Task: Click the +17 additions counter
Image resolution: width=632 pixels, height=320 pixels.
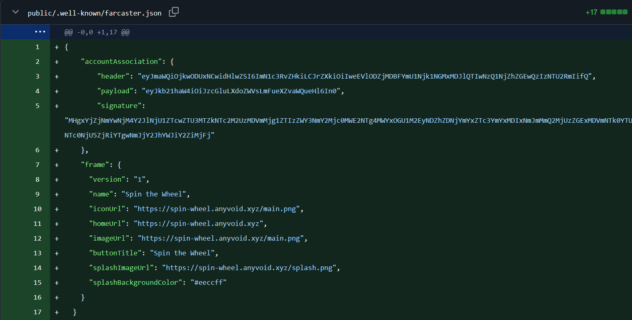Action: [591, 12]
